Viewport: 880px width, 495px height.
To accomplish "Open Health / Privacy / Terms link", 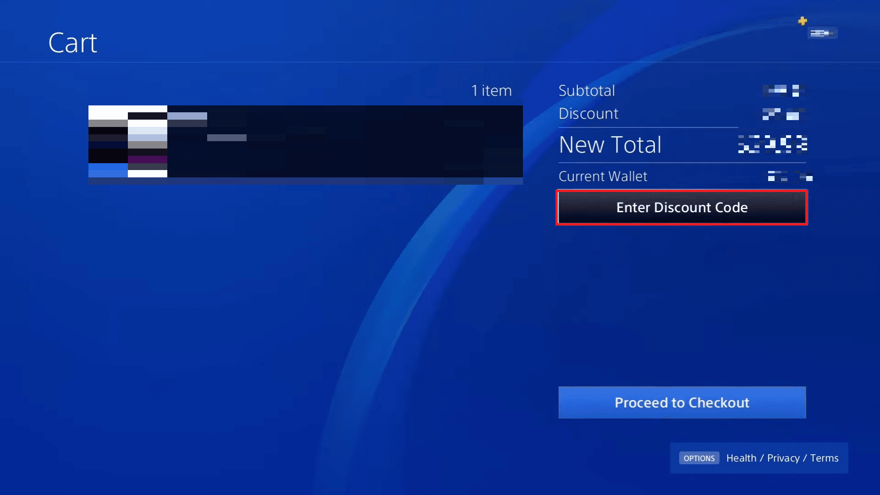I will (782, 457).
